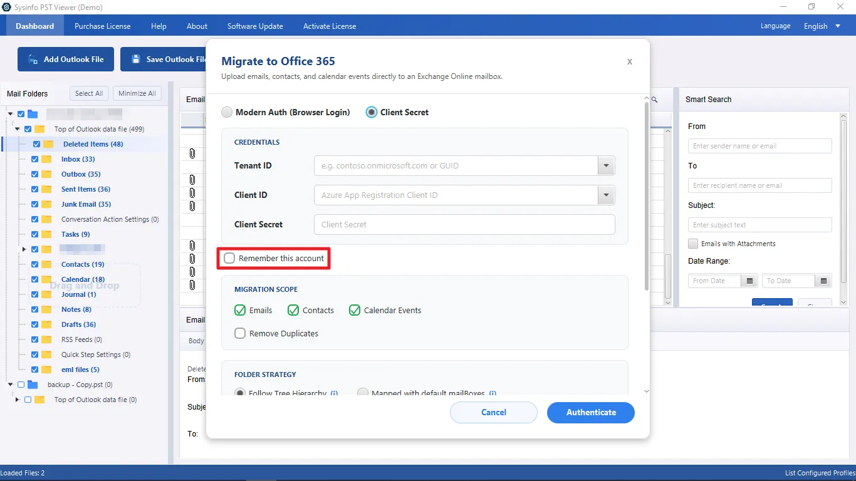Screen dimensions: 856x481
Task: Click the Authenticate button
Action: coord(591,412)
